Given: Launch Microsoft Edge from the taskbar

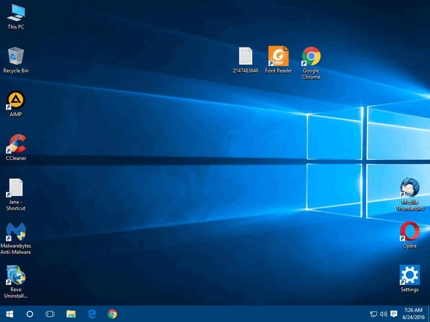Looking at the screenshot, I should pyautogui.click(x=91, y=314).
